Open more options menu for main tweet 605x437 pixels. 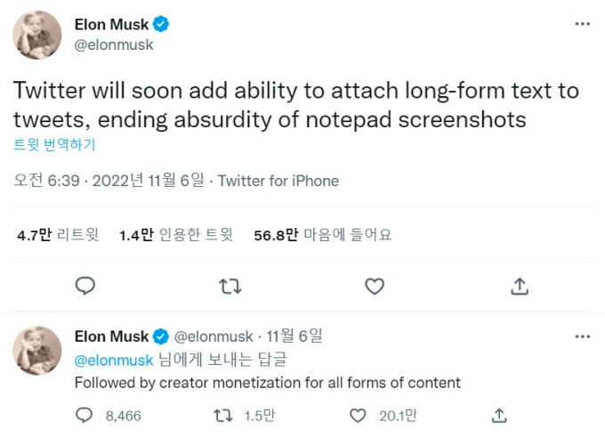point(582,24)
